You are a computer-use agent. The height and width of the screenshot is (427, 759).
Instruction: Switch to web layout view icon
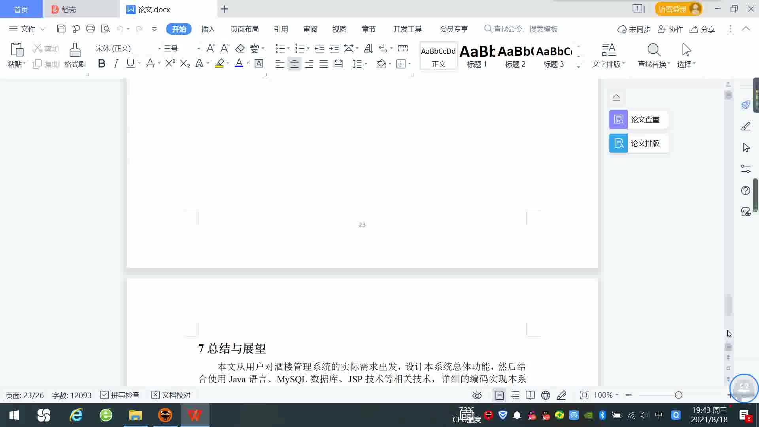(x=546, y=395)
